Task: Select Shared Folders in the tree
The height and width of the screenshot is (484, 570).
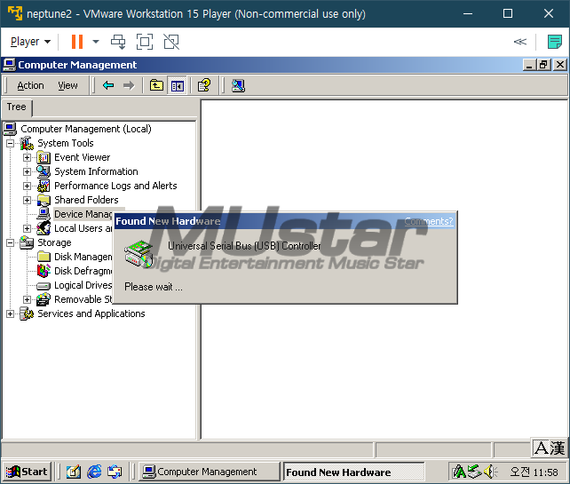Action: [x=86, y=200]
